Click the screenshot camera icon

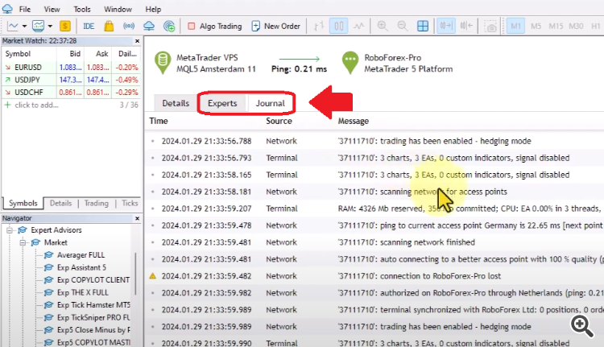[x=491, y=27]
